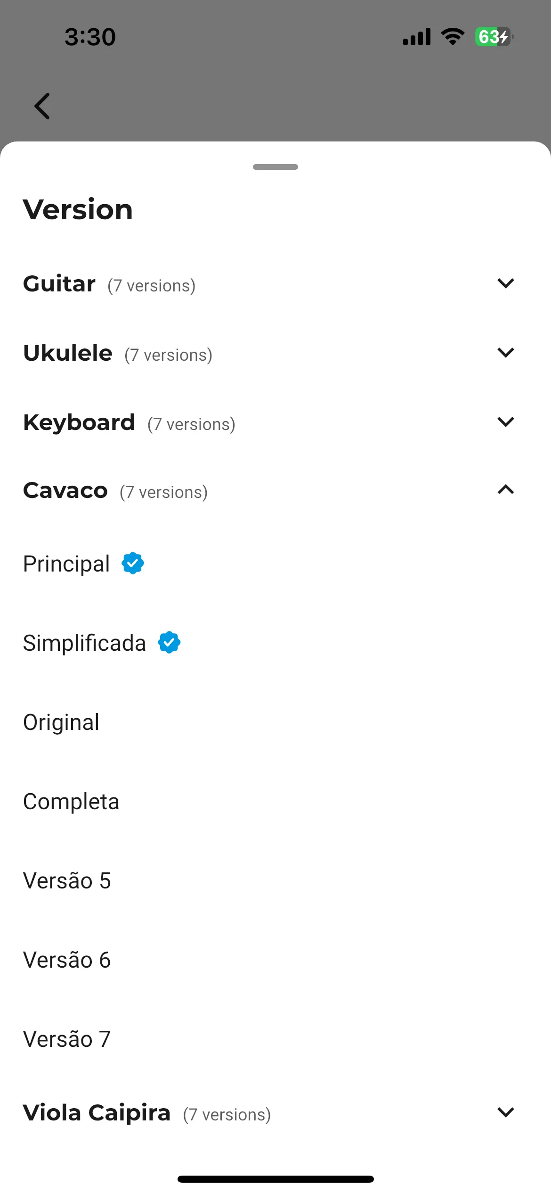Viewport: 551px width, 1194px height.
Task: Tap the Wi-Fi icon in status bar
Action: click(453, 37)
